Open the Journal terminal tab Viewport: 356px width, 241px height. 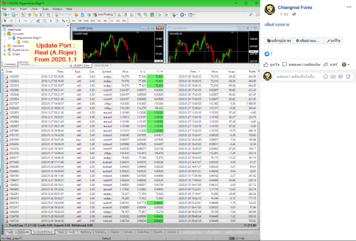[x=171, y=232]
